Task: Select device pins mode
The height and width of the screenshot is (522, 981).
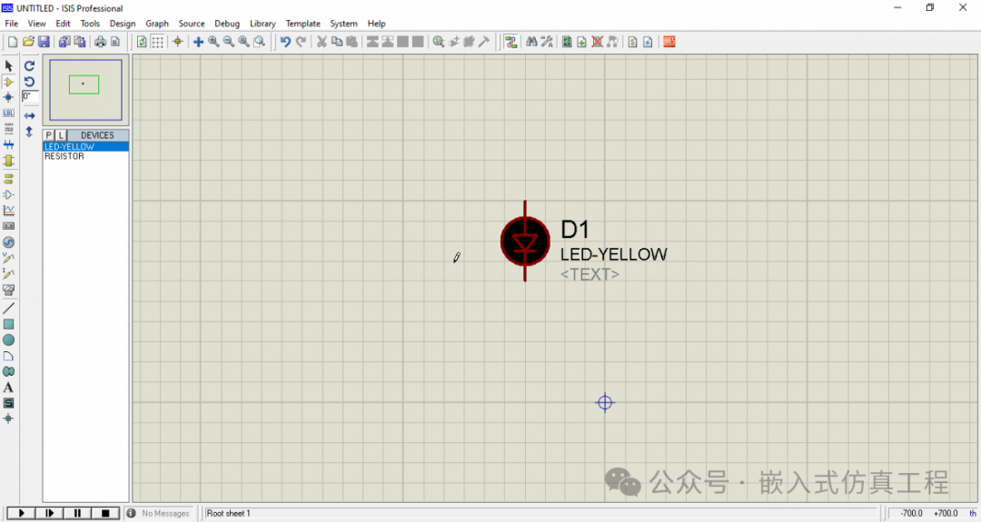Action: 9,194
